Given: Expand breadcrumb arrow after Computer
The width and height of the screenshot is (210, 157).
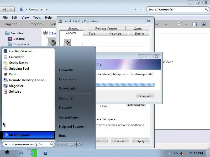Looking at the screenshot, I should [x=47, y=9].
